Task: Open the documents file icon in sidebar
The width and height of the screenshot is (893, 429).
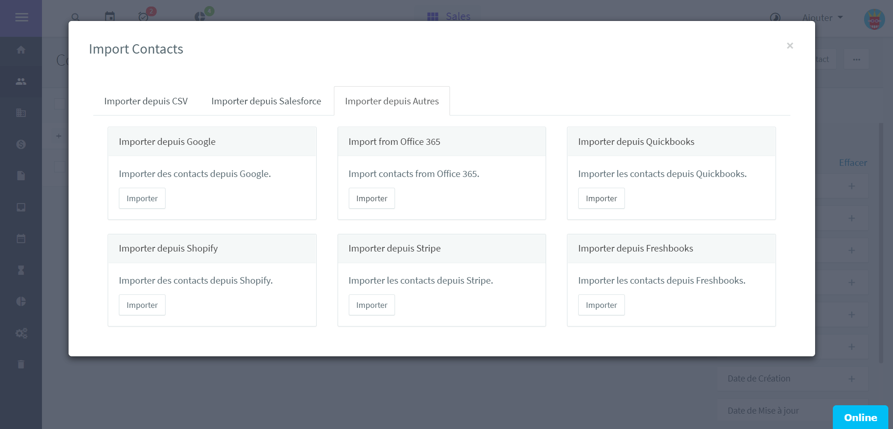Action: 21,176
